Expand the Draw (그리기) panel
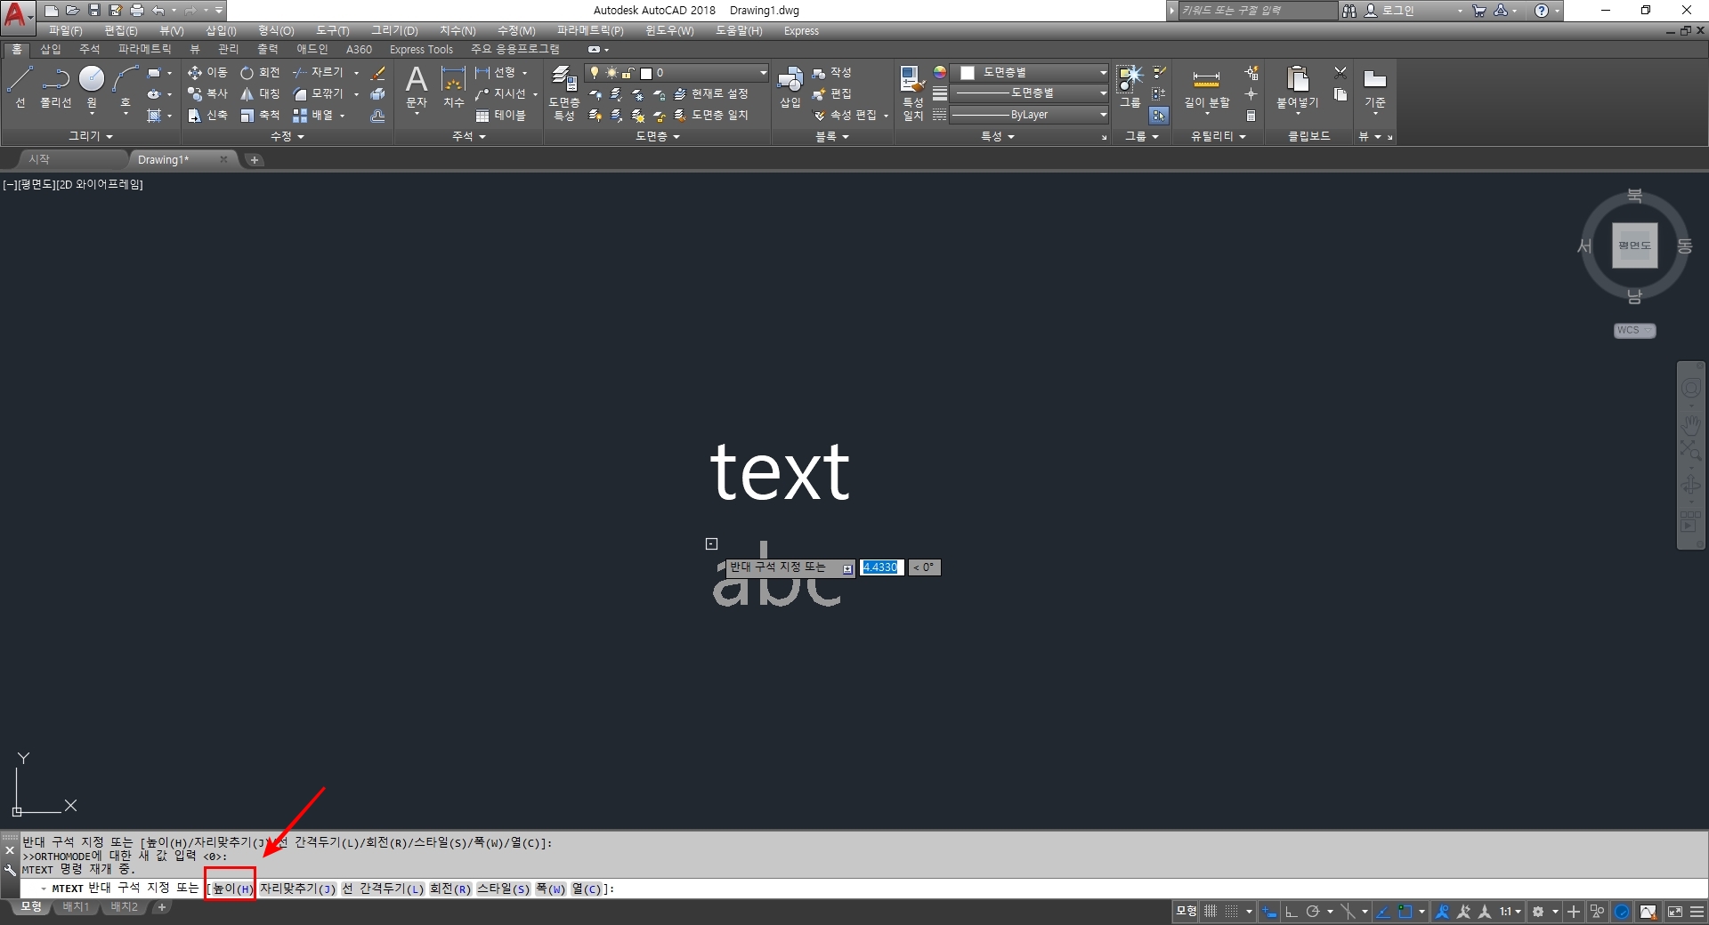Viewport: 1709px width, 925px height. tap(91, 136)
